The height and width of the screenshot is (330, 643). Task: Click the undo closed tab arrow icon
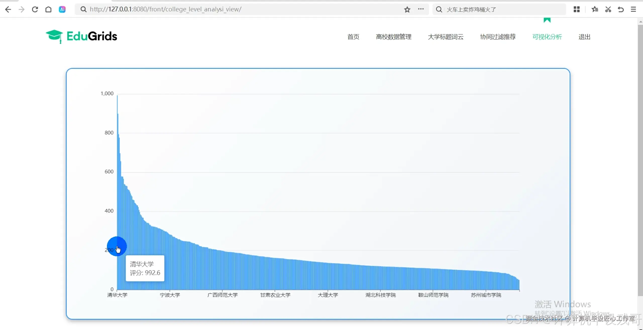coord(621,10)
